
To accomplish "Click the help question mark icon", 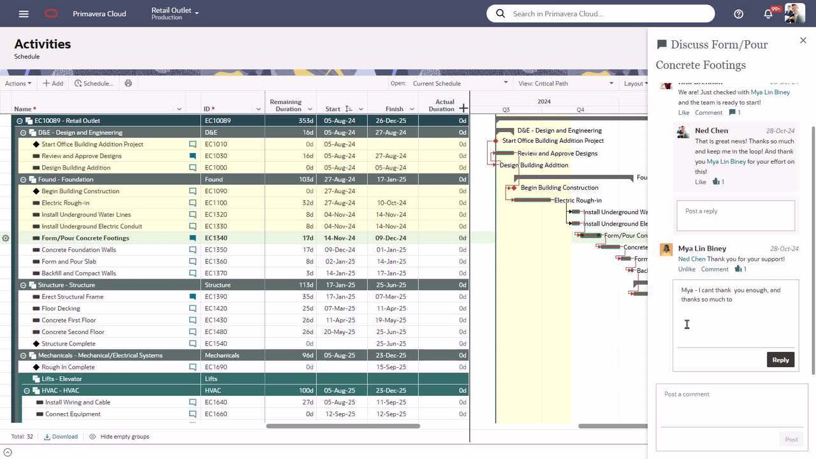I will (x=738, y=13).
